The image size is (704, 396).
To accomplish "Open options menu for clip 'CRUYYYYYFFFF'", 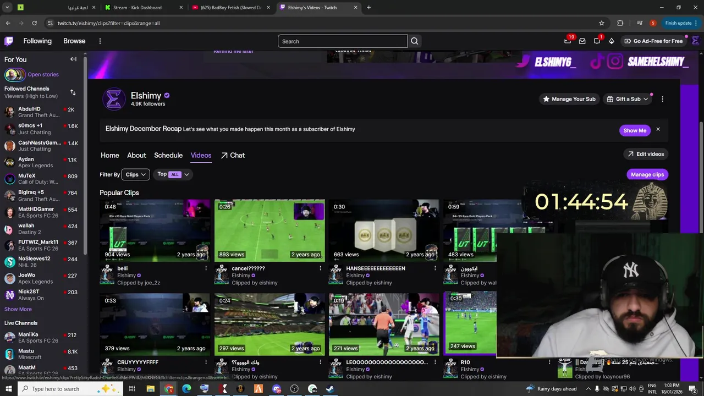I will tap(206, 362).
